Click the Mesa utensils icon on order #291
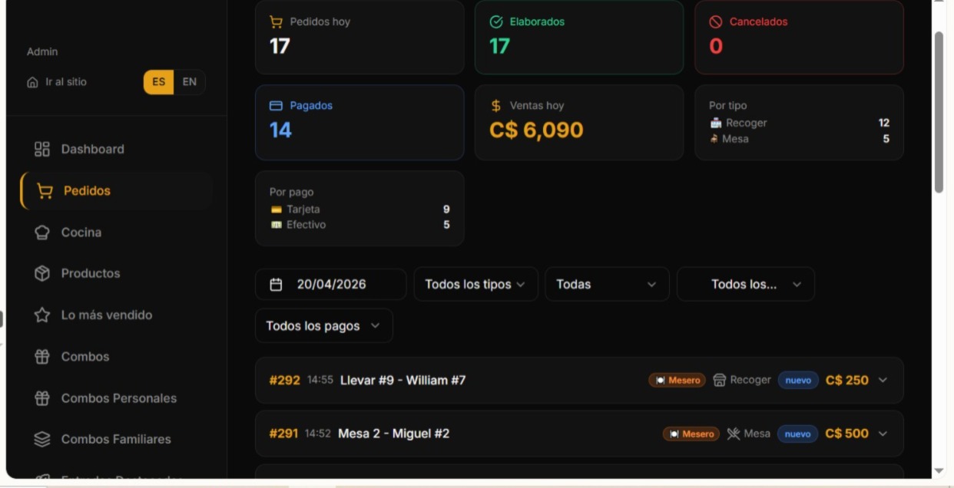Screen dimensions: 954x488 734,433
